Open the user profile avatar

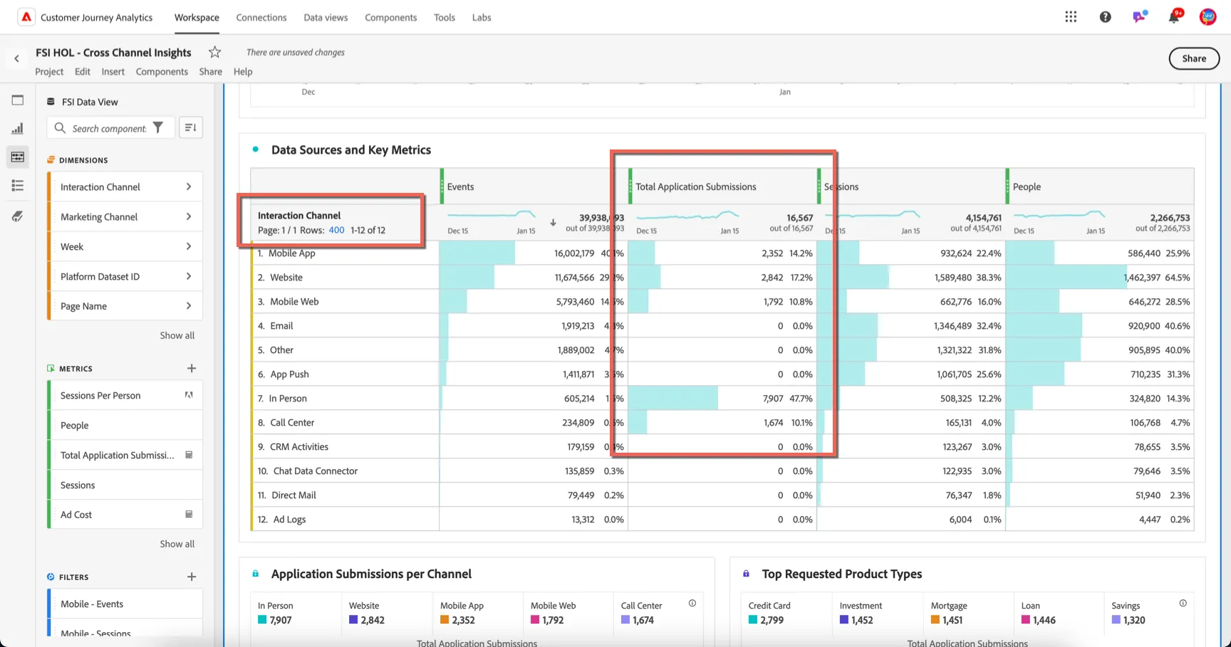1207,17
